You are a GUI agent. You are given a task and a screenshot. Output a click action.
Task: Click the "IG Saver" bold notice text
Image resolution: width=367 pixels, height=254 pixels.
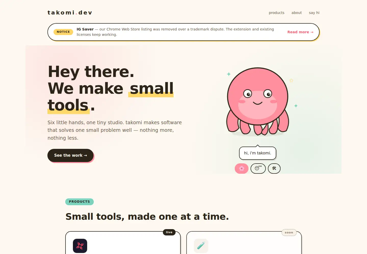pos(85,29)
